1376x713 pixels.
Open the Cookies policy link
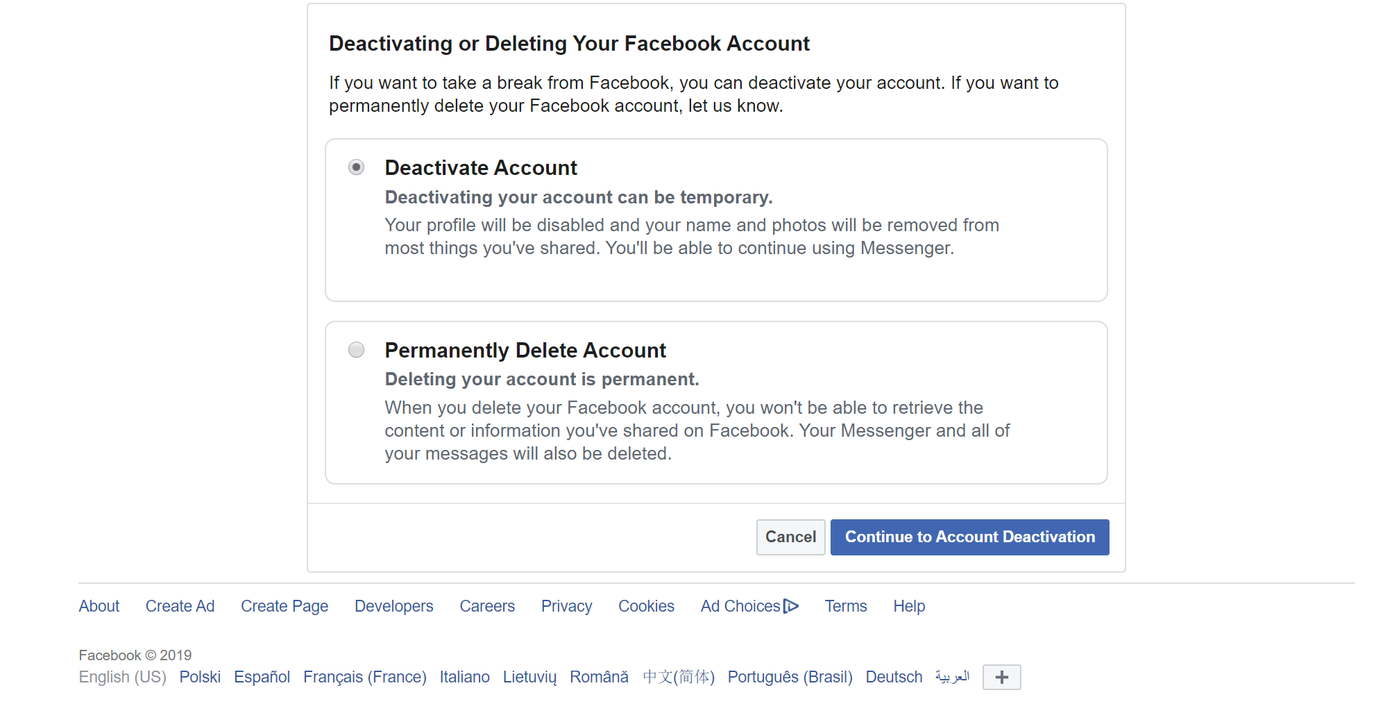tap(646, 606)
